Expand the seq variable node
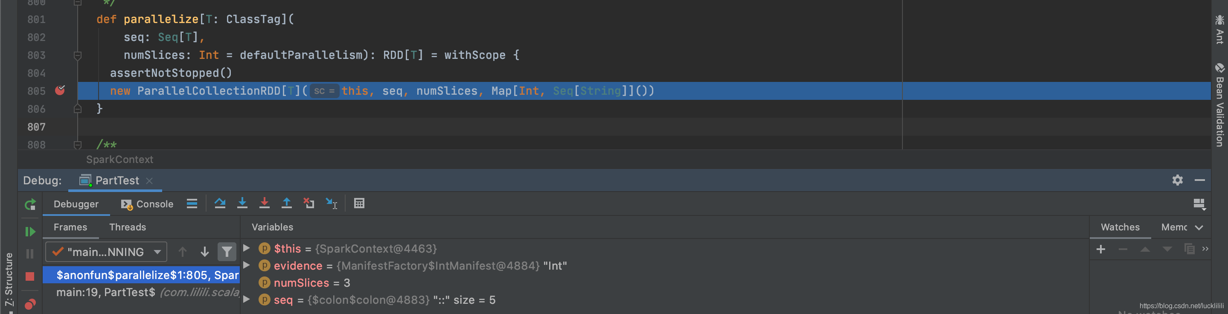 247,299
